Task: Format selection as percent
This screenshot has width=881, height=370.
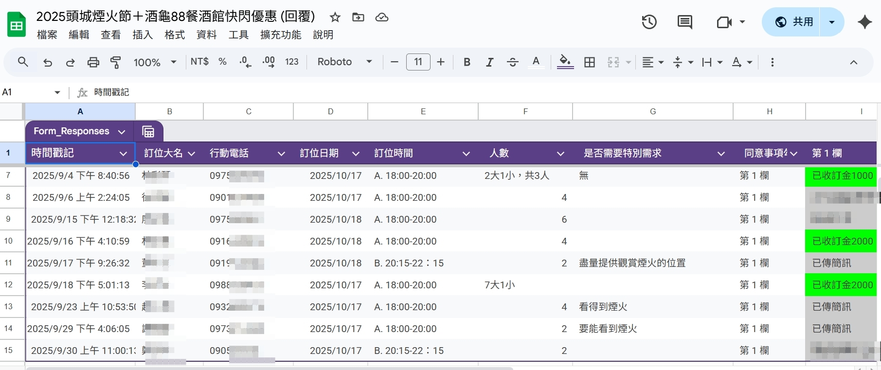Action: pos(222,62)
